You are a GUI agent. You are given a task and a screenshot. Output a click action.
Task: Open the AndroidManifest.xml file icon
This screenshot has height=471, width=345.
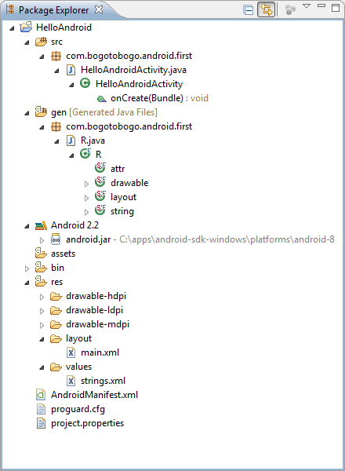click(41, 395)
